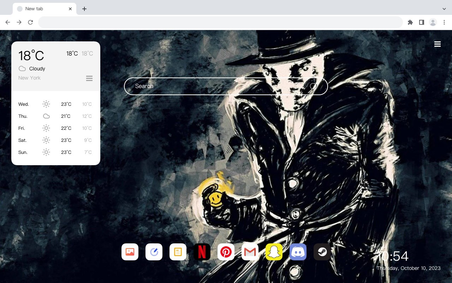Open the Chrome three-dot menu
452x283 pixels.
[444, 22]
